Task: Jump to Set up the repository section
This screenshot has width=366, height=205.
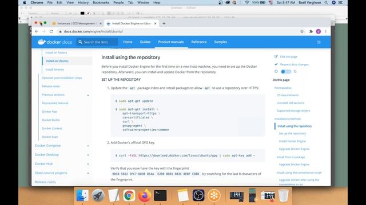Action: [x=292, y=134]
